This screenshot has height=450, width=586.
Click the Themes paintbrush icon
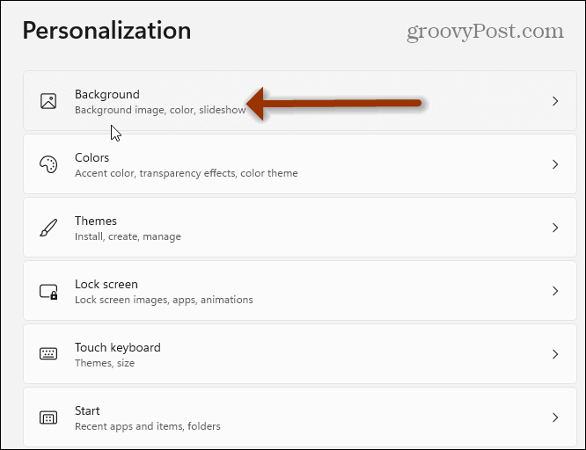click(x=48, y=228)
